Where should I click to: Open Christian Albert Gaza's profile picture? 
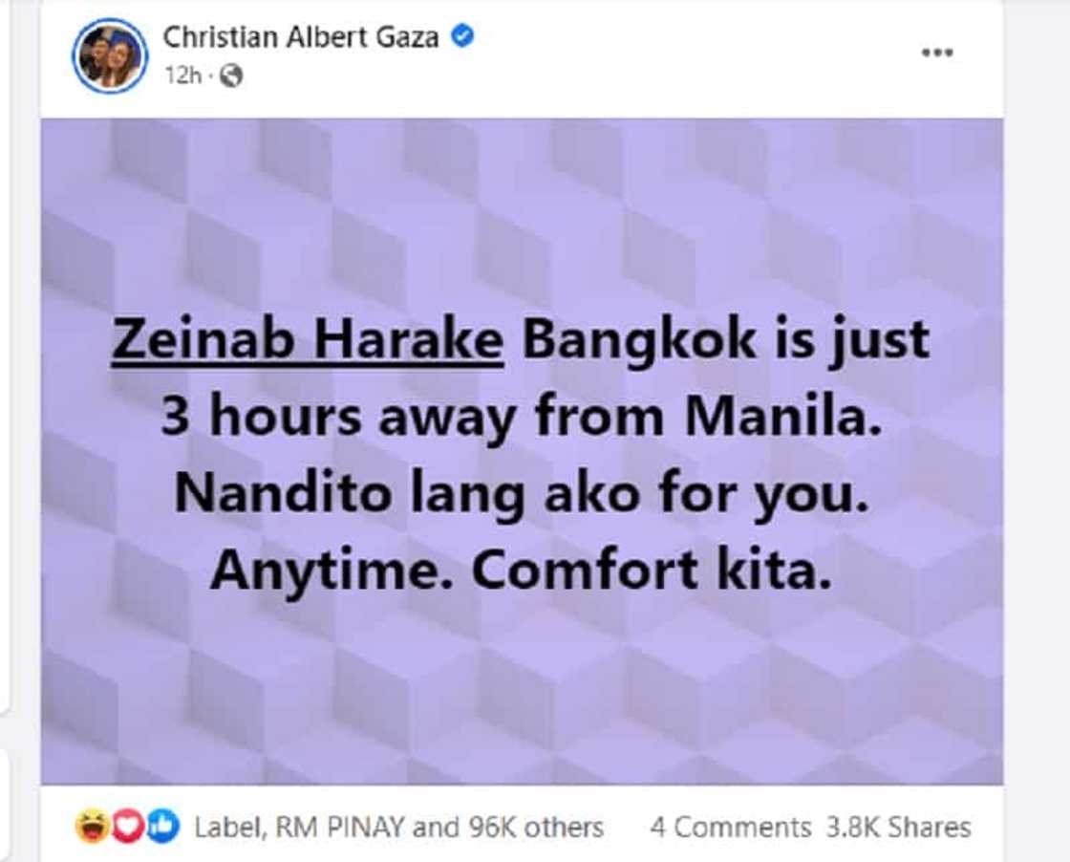point(108,53)
